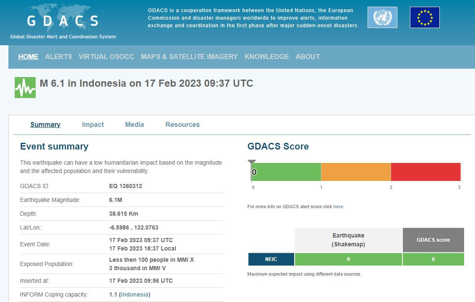Image resolution: width=475 pixels, height=302 pixels.
Task: Click the NEIC data source cell
Action: tap(271, 259)
